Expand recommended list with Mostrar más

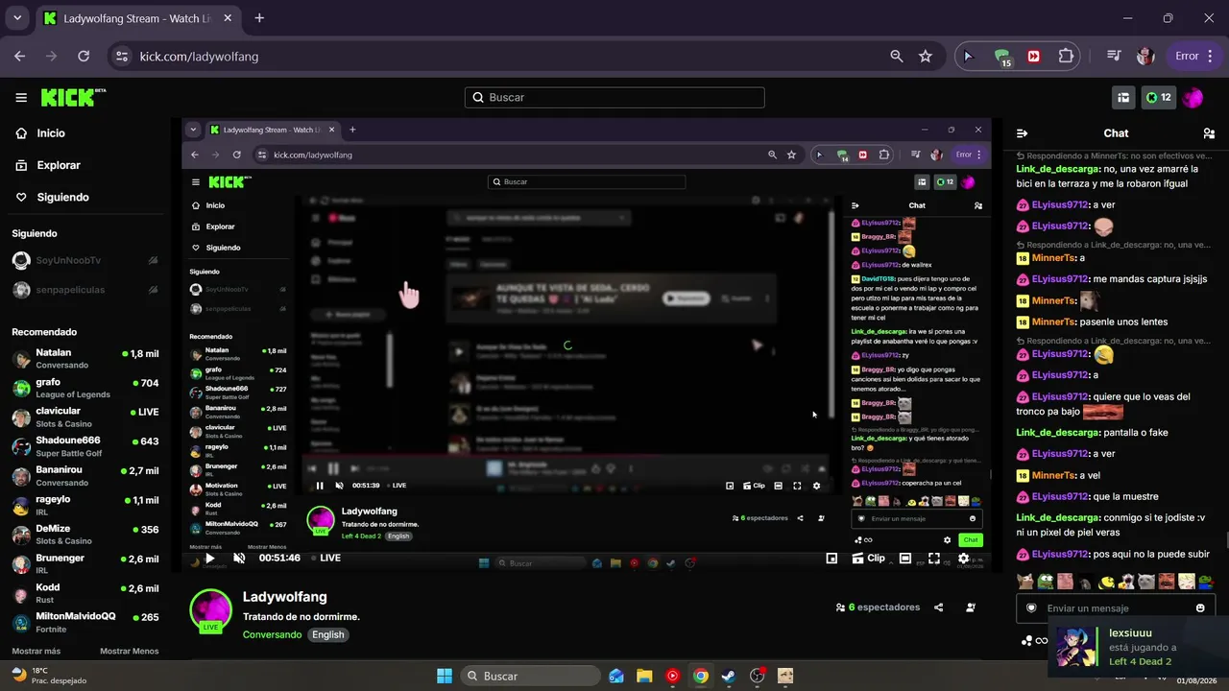click(36, 651)
